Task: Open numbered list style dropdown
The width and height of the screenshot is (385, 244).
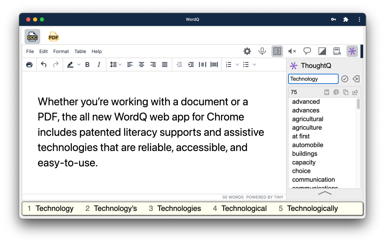Action: [x=237, y=65]
